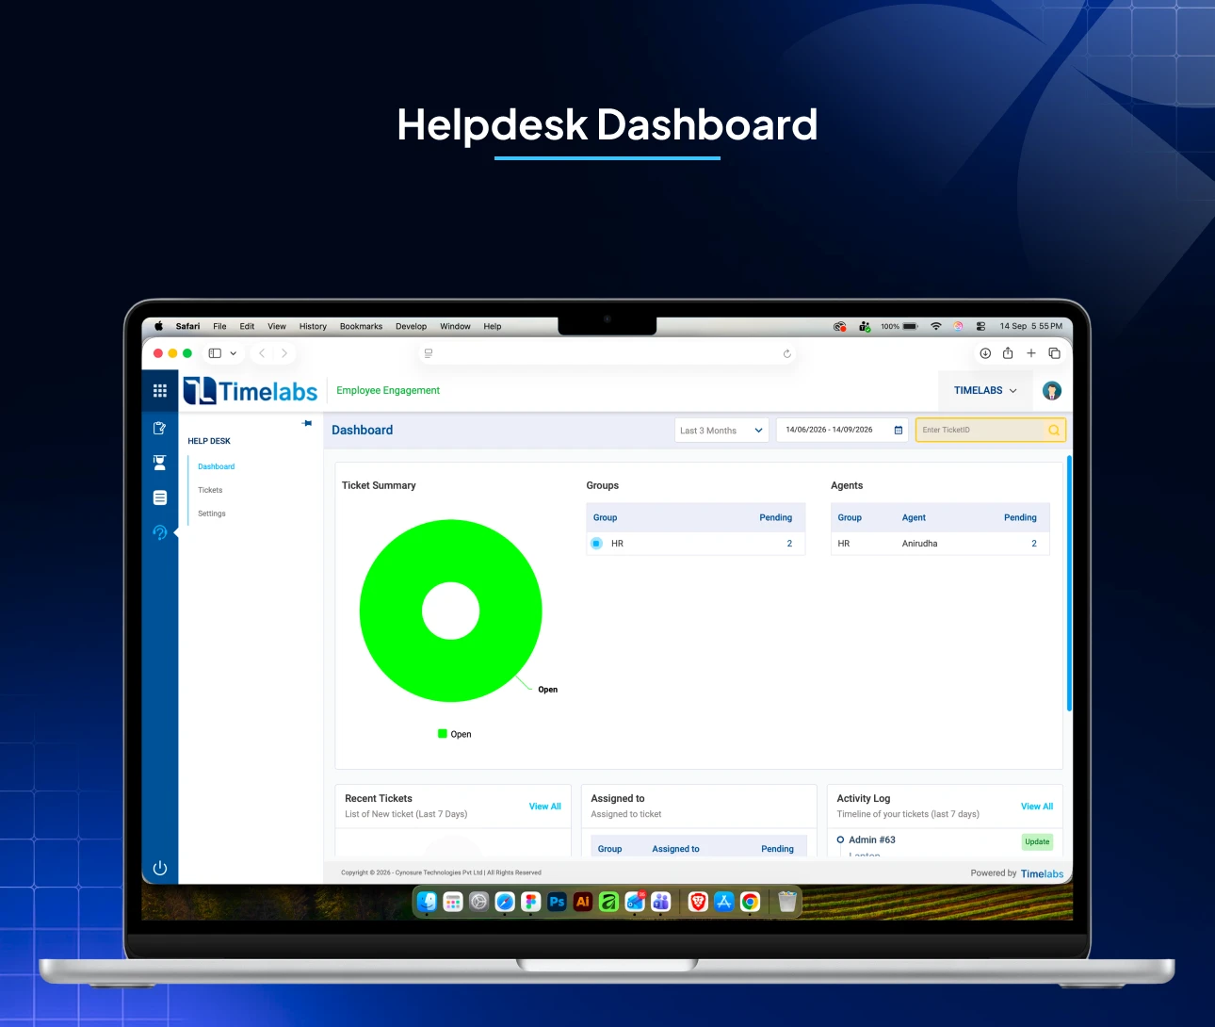Open Photoshop from the Dock
The image size is (1215, 1027).
557,902
